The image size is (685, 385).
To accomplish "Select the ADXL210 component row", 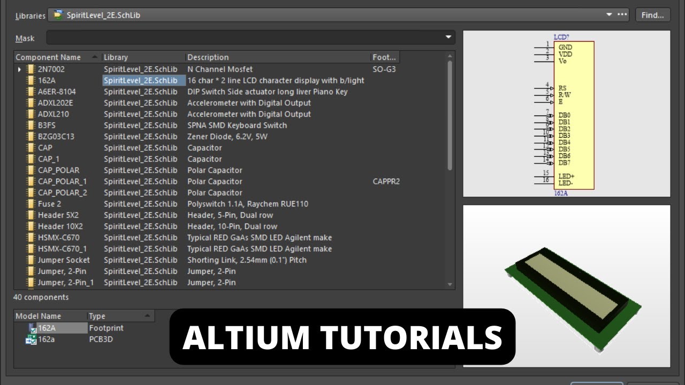I will click(230, 114).
